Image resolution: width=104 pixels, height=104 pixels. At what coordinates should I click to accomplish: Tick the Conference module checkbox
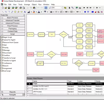[x=2, y=63]
